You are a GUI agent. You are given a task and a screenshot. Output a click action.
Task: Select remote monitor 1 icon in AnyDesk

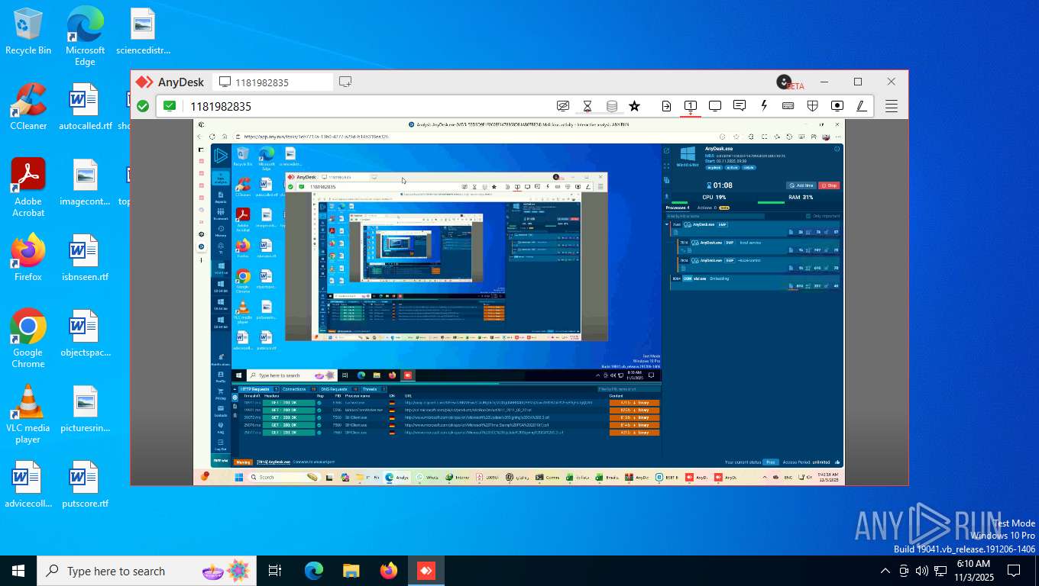[x=690, y=106]
